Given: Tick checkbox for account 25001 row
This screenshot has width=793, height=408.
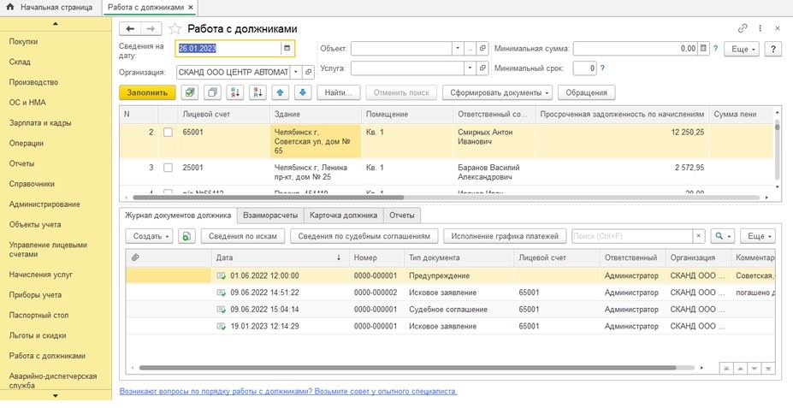Looking at the screenshot, I should tap(168, 168).
